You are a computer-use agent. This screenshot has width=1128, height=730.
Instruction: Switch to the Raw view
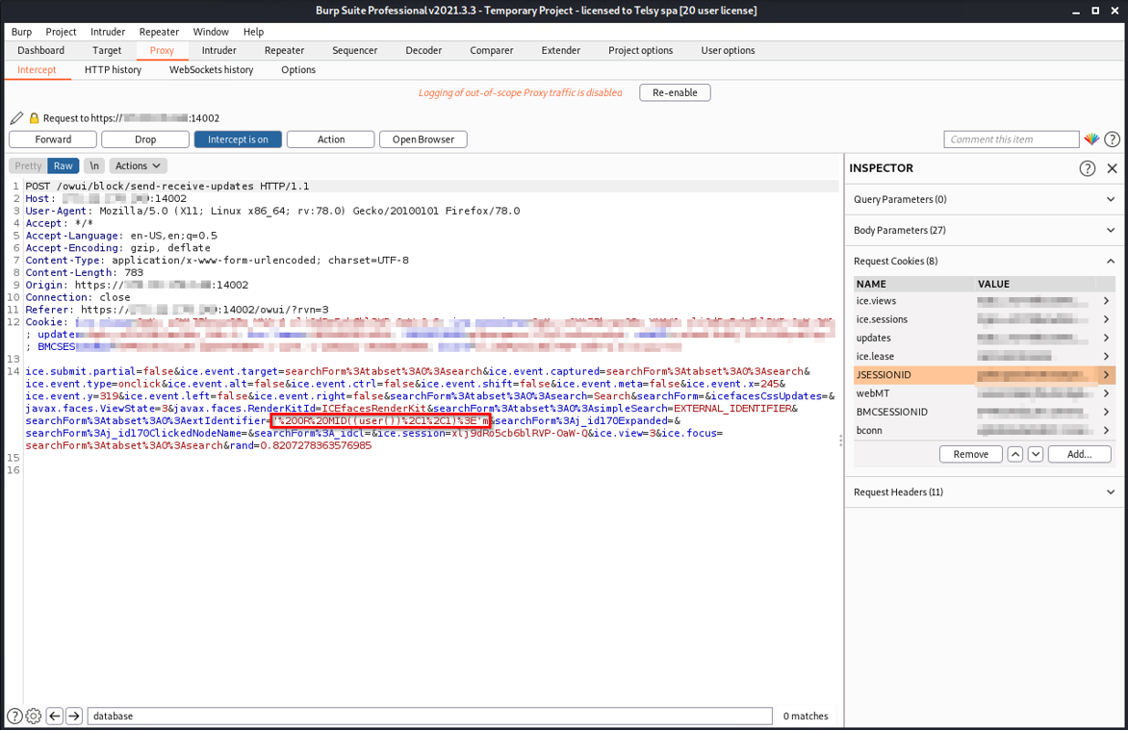[64, 166]
